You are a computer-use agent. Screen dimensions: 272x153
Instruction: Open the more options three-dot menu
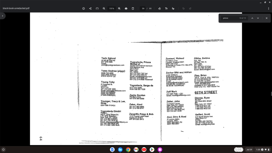coord(269,8)
